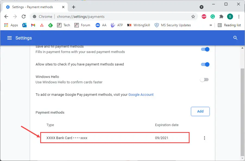Viewport: 245px width, 161px height.
Task: Open Chrome's three-dot main menu
Action: pyautogui.click(x=239, y=17)
